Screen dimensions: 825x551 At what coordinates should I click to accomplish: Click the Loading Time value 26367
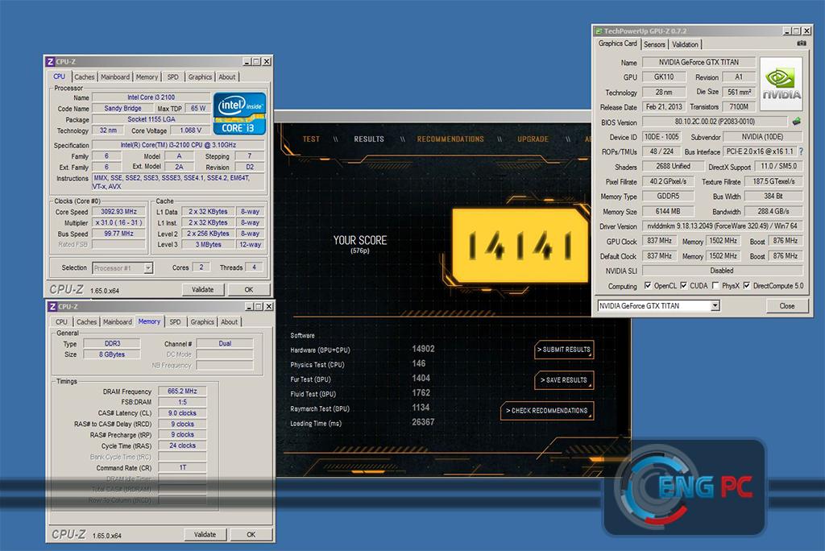(423, 422)
